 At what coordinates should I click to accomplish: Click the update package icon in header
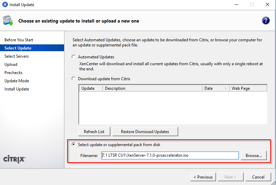[x=8, y=20]
